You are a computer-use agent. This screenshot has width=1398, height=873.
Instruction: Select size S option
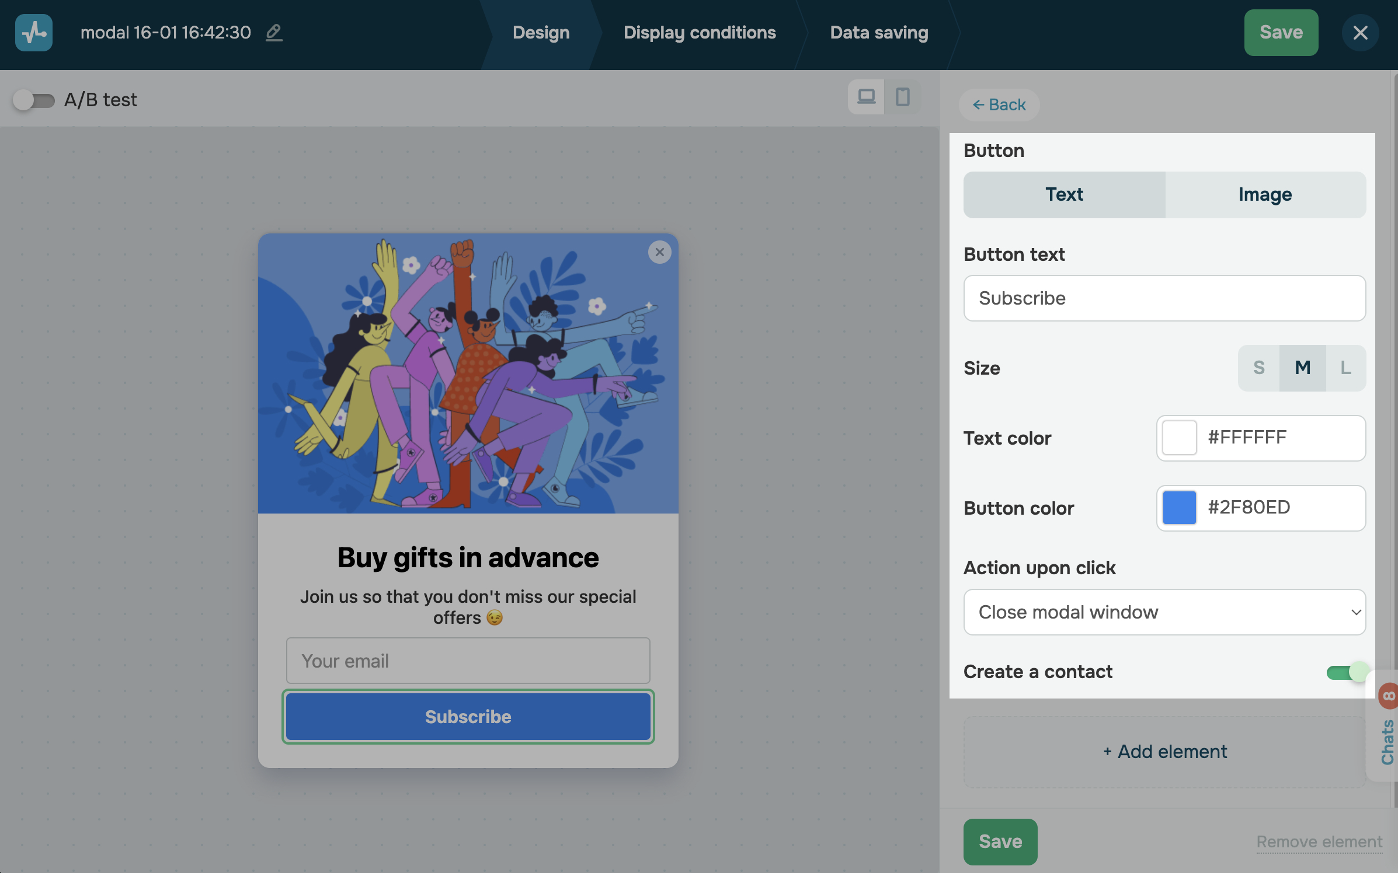click(1259, 368)
